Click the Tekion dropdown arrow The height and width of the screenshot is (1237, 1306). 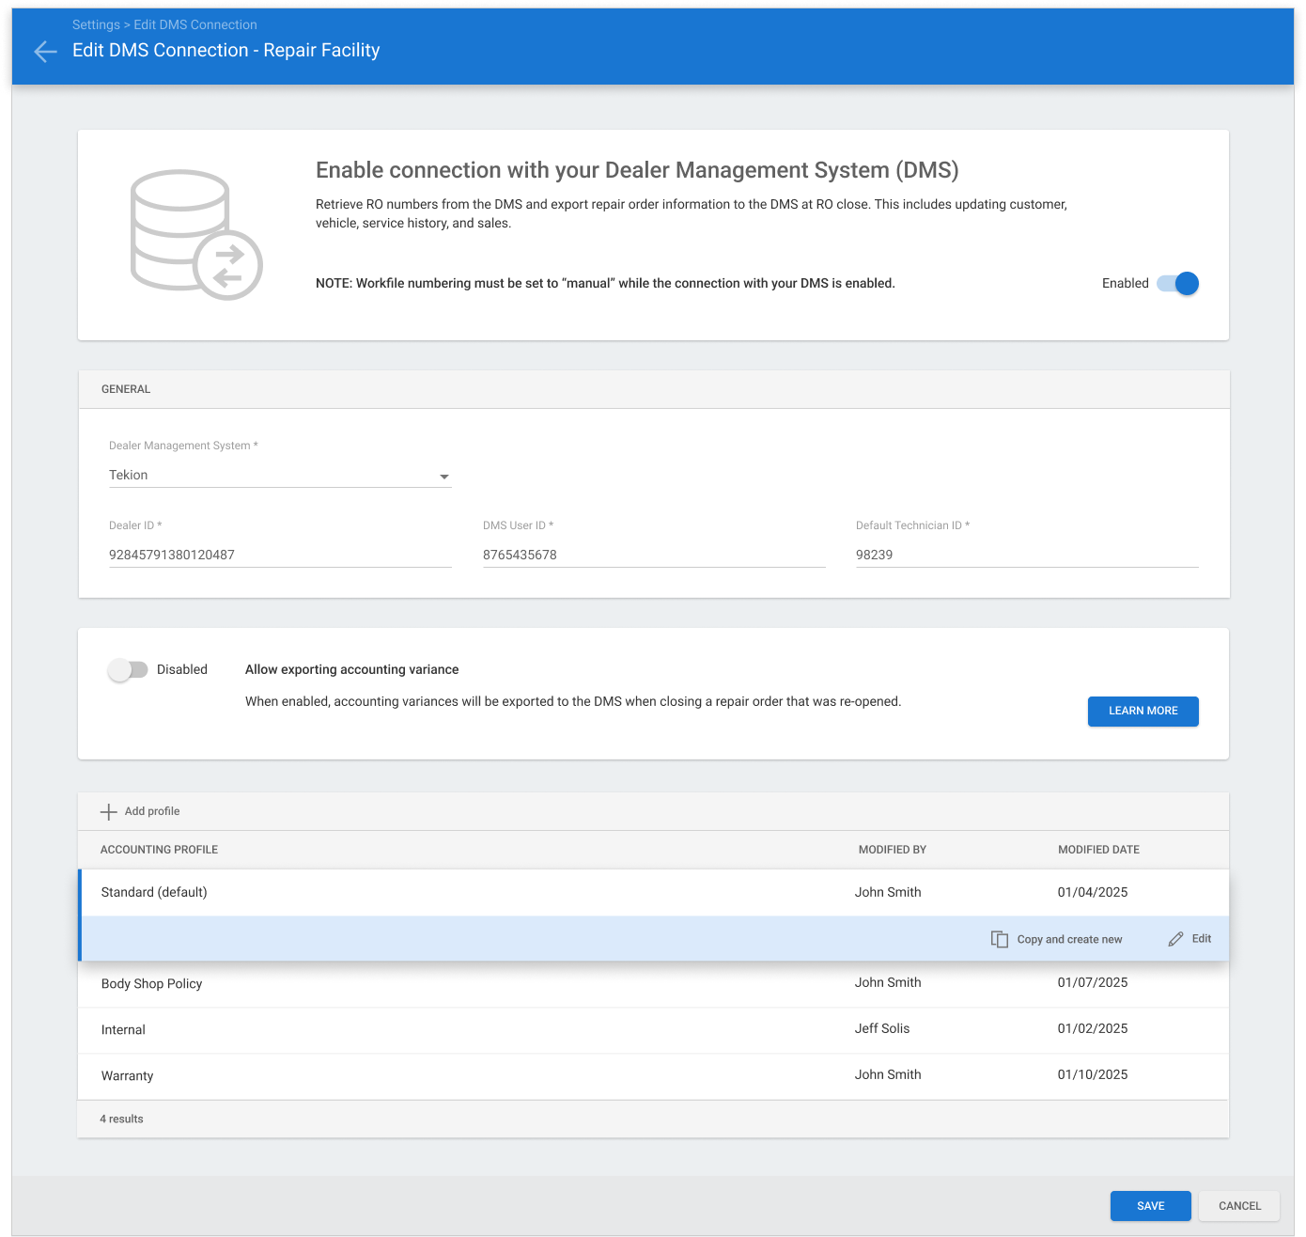(444, 477)
